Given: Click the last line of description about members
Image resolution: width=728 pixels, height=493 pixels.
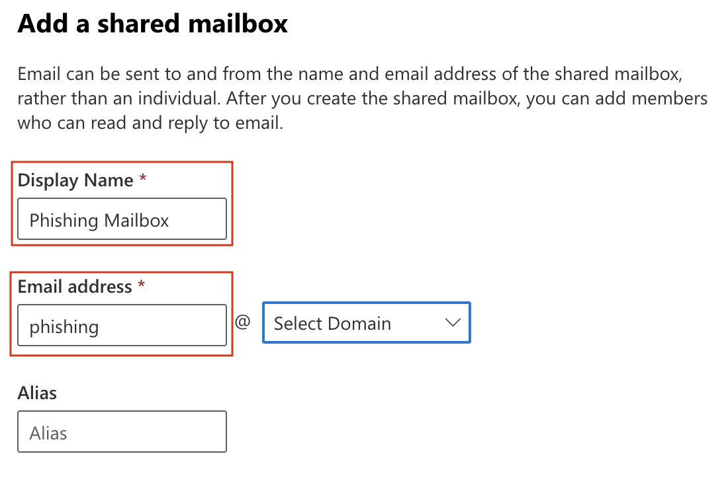Looking at the screenshot, I should (x=150, y=124).
